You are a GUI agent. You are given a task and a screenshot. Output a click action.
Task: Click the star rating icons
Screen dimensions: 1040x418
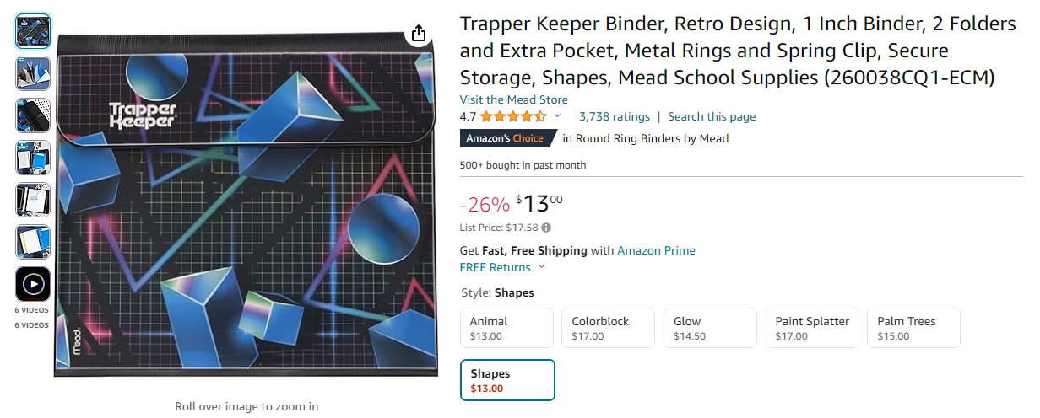[x=513, y=117]
